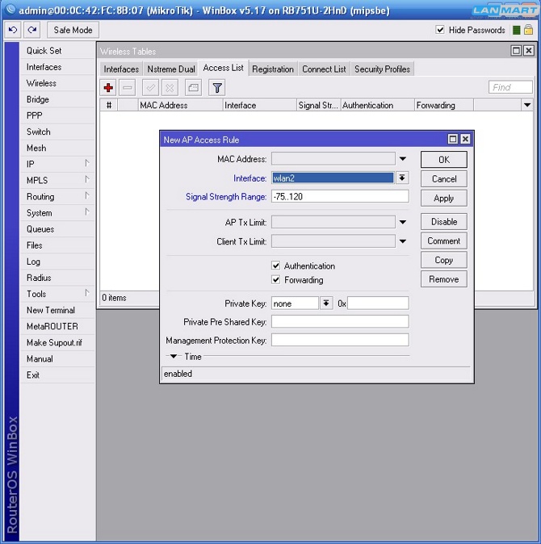Expand the Time section
The image size is (541, 544).
tap(173, 356)
